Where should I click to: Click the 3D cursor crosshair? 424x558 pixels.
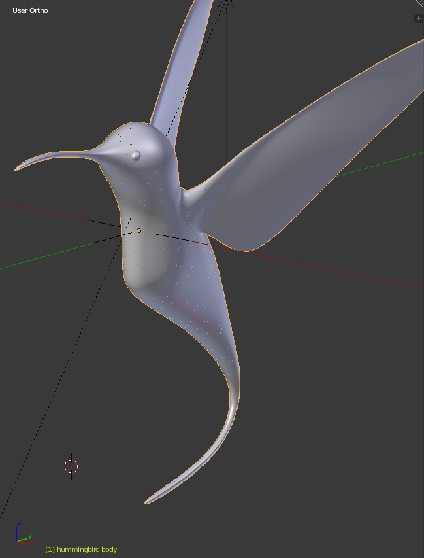tap(71, 466)
